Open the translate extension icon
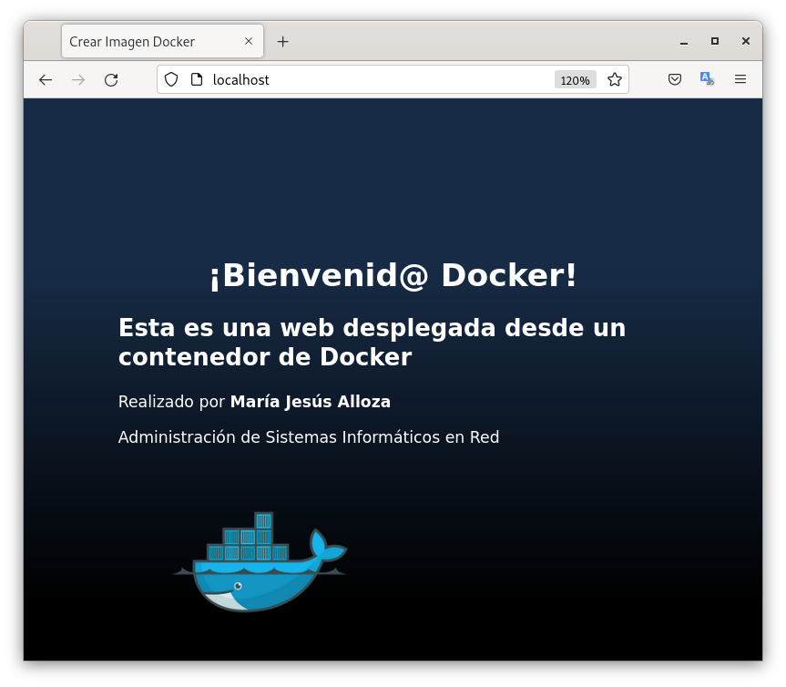The image size is (786, 687). [707, 80]
